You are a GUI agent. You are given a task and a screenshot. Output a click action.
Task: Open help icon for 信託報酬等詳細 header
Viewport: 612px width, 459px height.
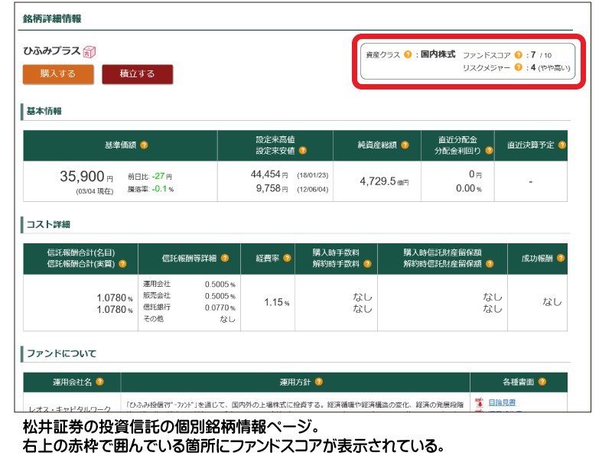tap(225, 258)
